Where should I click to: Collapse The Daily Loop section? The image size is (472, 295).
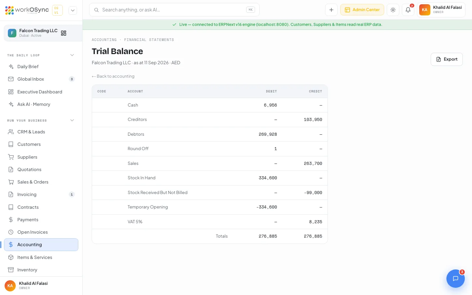[72, 55]
